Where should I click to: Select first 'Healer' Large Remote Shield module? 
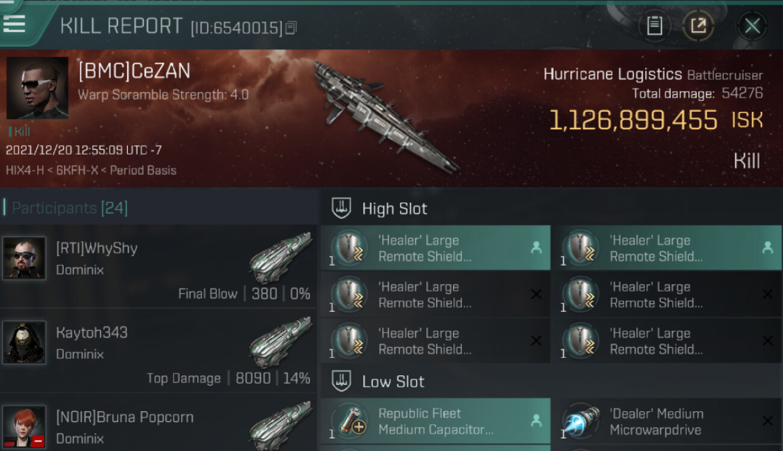(x=435, y=248)
